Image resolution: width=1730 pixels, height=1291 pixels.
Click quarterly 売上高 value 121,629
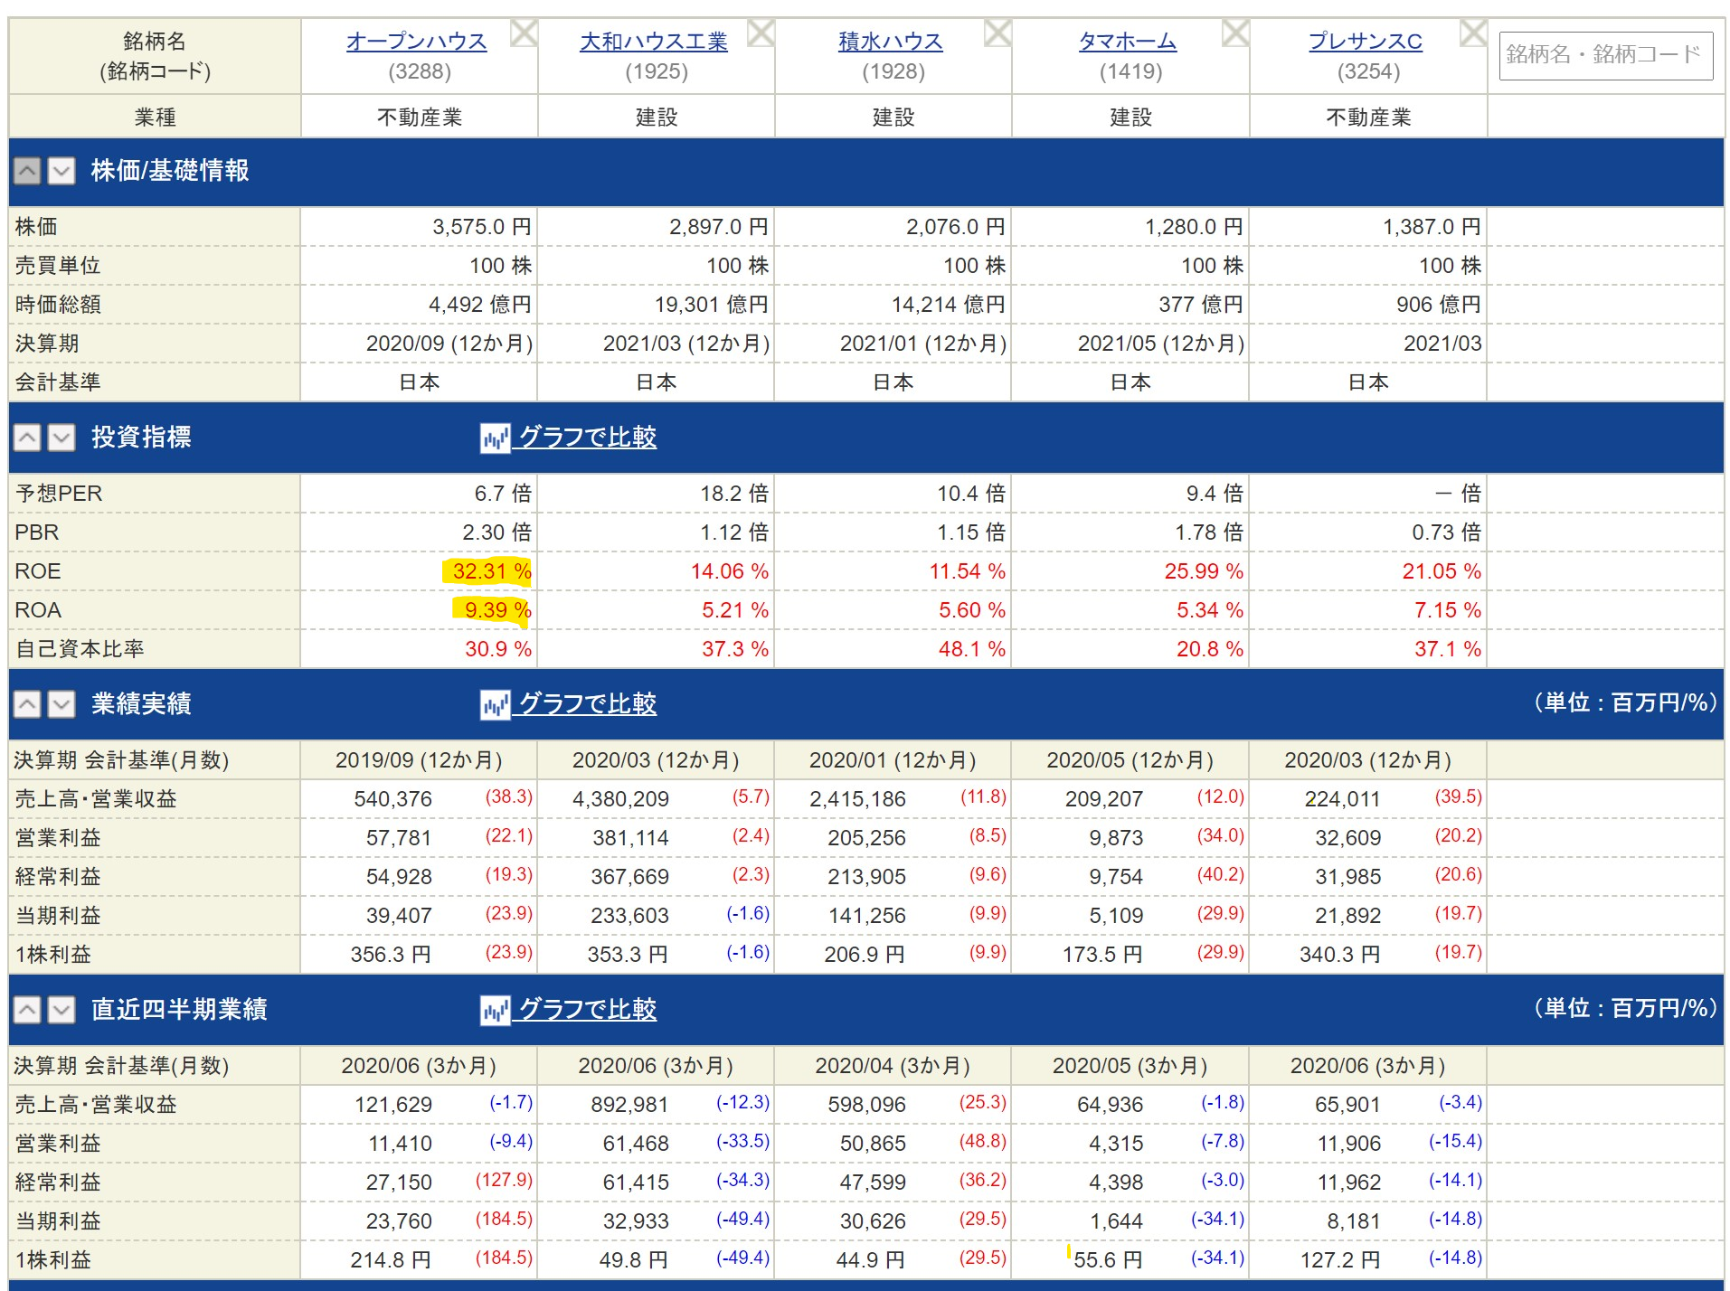click(x=393, y=1105)
